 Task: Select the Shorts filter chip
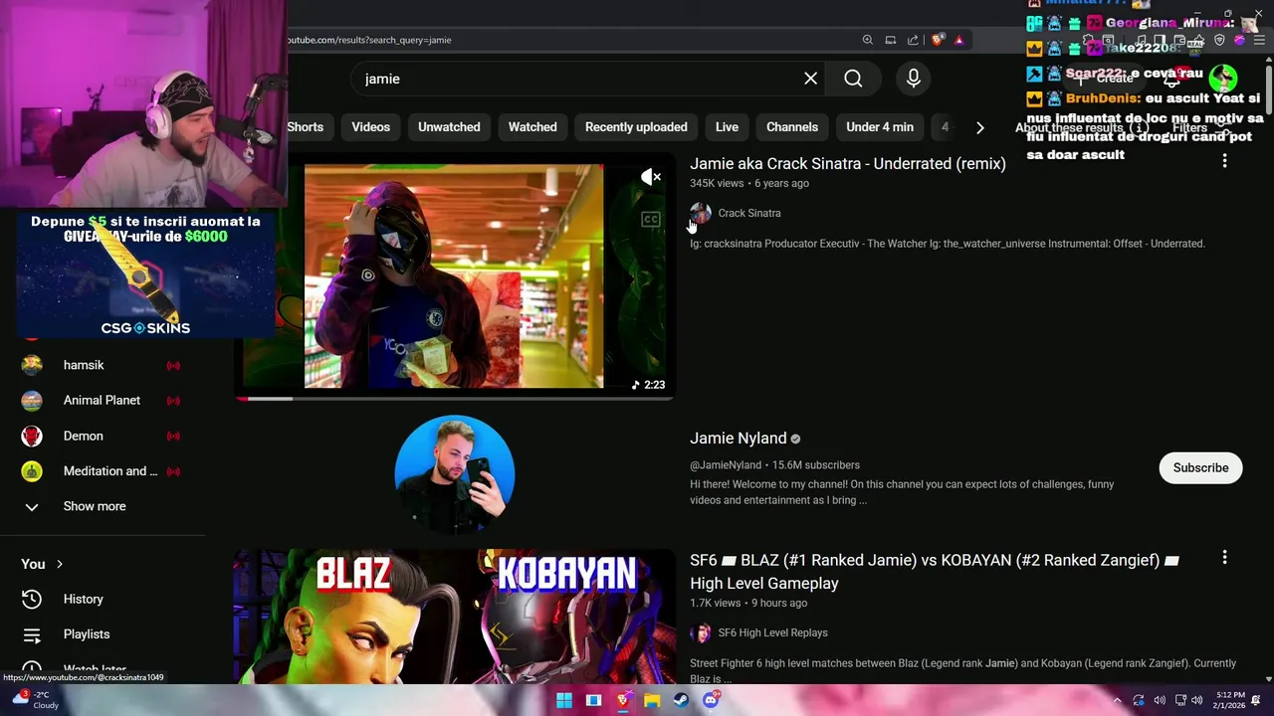click(305, 127)
